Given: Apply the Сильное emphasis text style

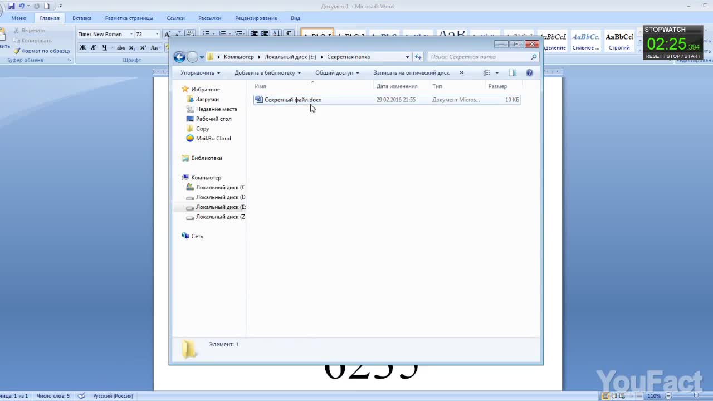Looking at the screenshot, I should coord(586,41).
